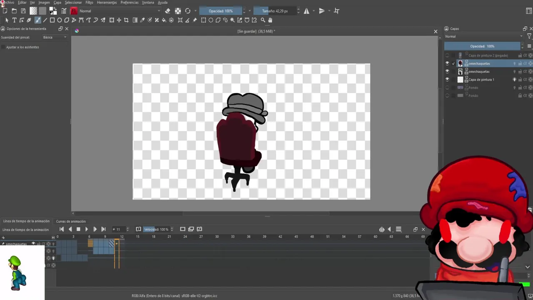
Task: Open an existing file icon
Action: 14,11
